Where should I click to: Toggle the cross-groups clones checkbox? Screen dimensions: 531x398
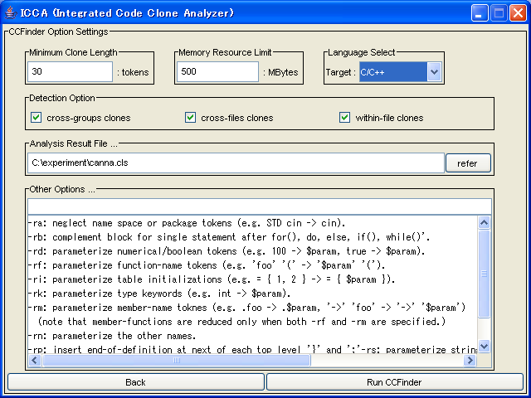point(37,118)
